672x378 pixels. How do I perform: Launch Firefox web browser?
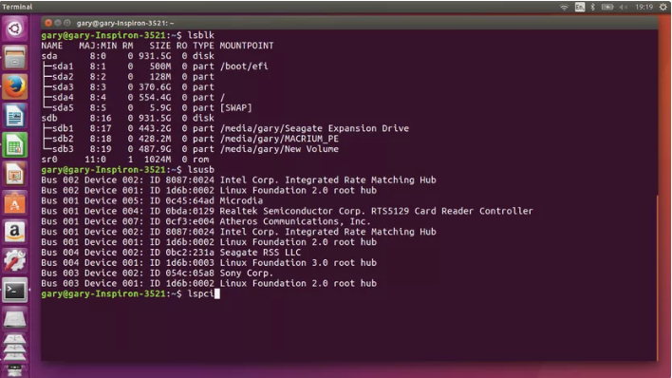[14, 86]
